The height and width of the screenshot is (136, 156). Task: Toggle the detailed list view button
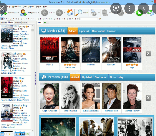(2, 134)
